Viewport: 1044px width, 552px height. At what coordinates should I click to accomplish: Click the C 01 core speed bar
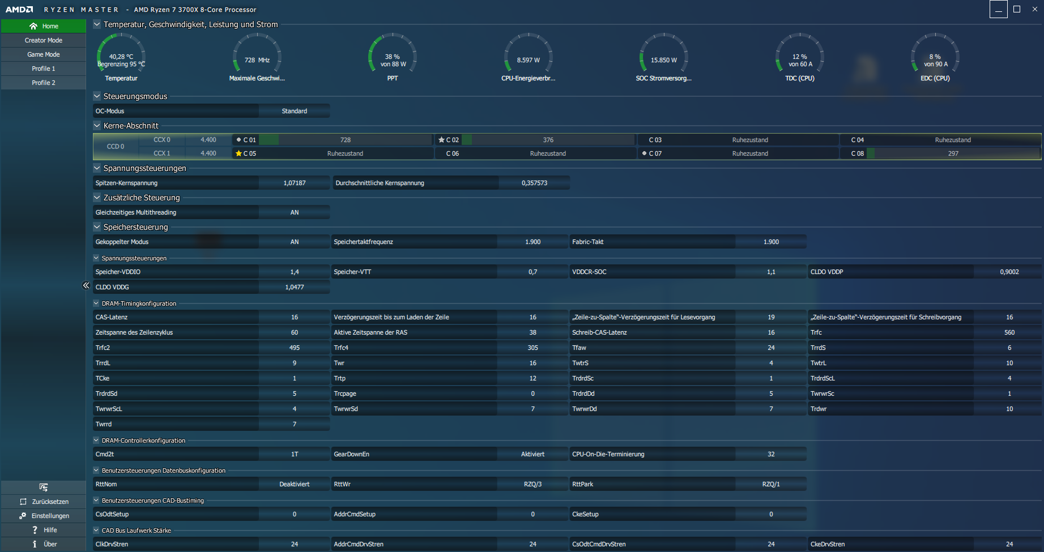[x=346, y=140]
